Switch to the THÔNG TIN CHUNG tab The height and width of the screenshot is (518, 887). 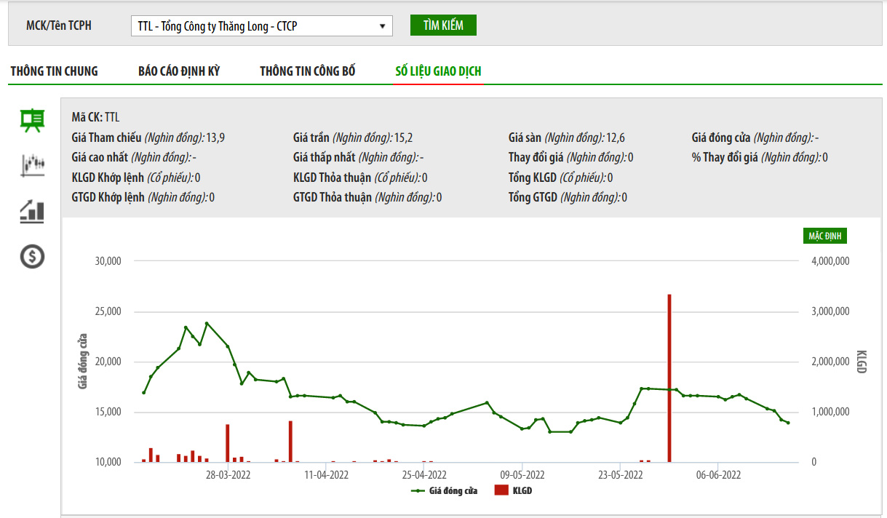pyautogui.click(x=54, y=71)
